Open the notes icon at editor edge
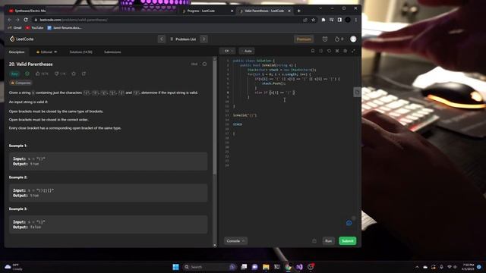Image resolution: width=486 pixels, height=273 pixels. click(x=357, y=92)
